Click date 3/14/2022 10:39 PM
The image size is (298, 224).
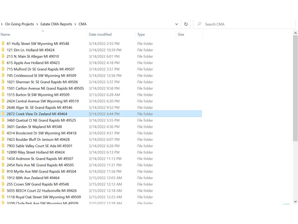pyautogui.click(x=105, y=50)
